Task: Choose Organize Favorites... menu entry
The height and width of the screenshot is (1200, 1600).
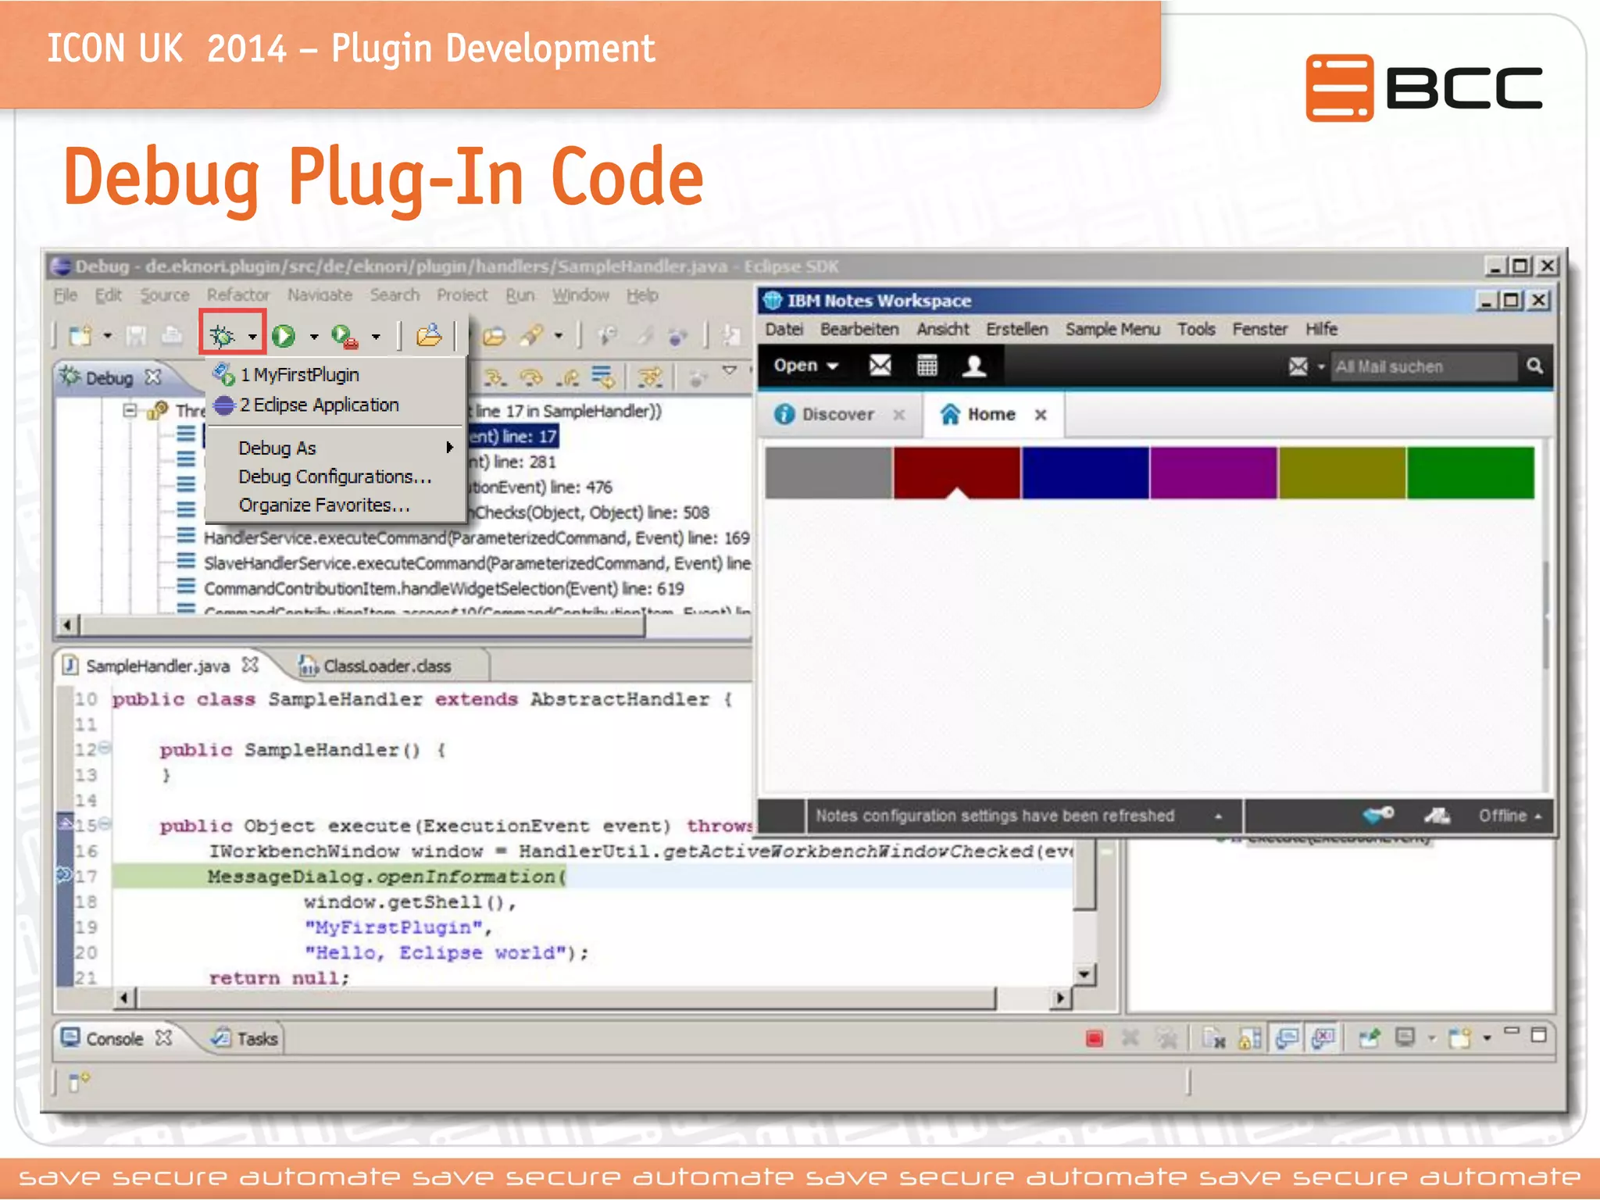Action: click(x=324, y=505)
